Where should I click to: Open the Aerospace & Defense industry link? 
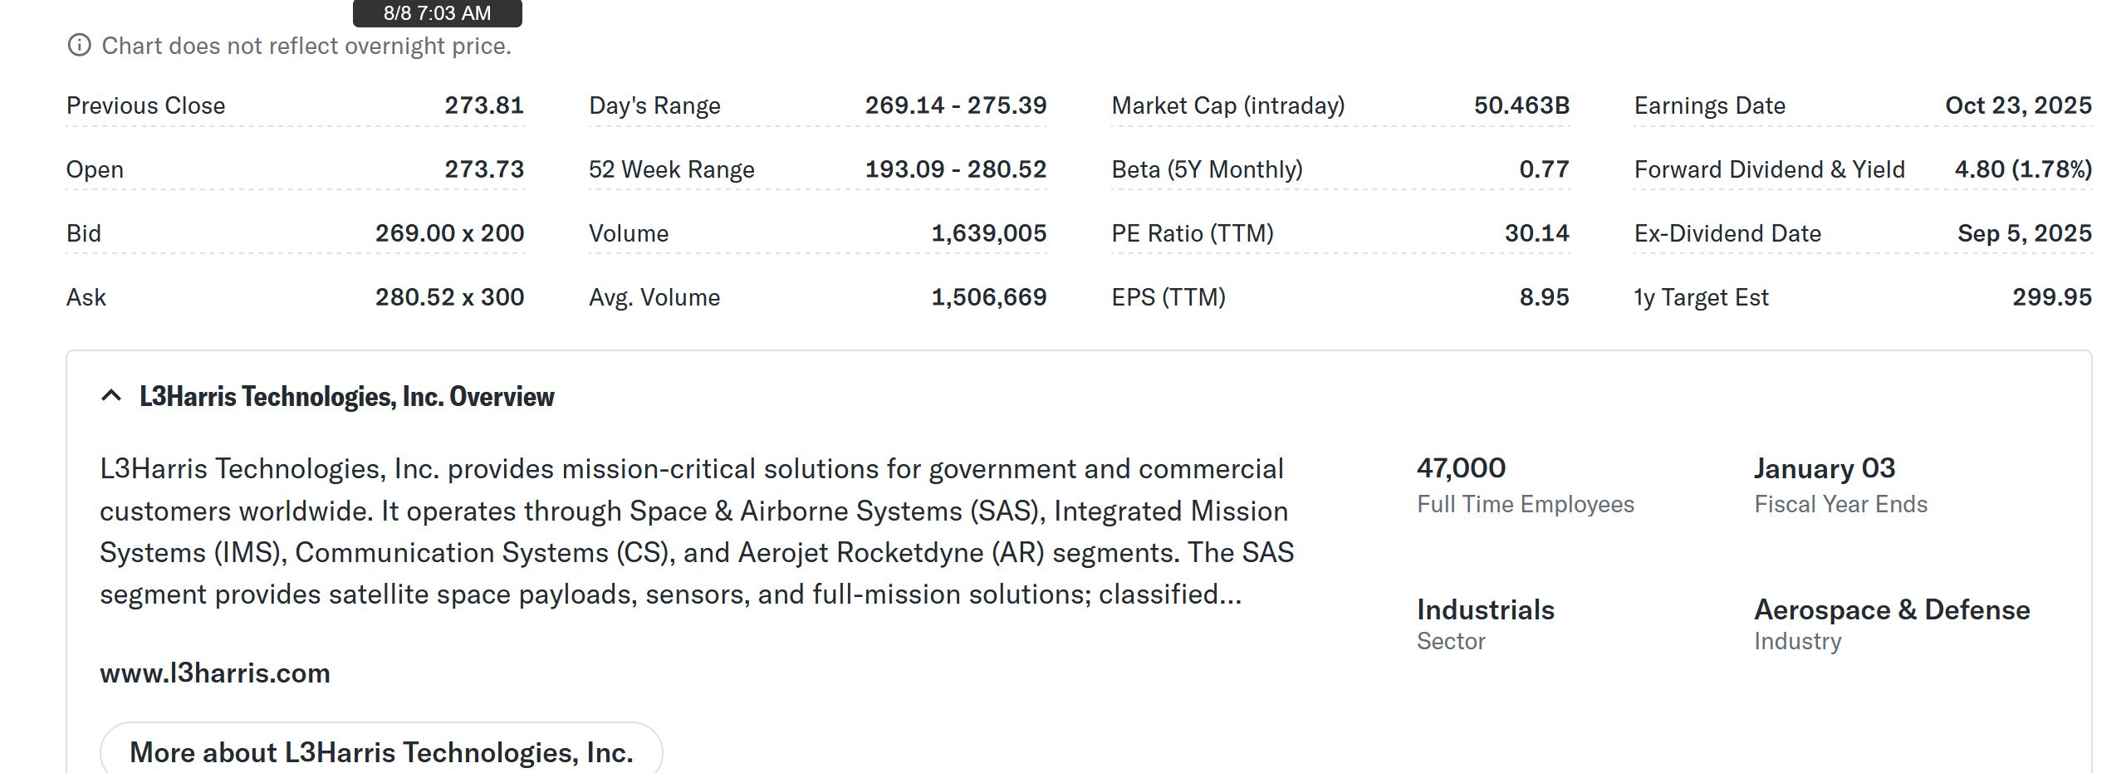1891,609
